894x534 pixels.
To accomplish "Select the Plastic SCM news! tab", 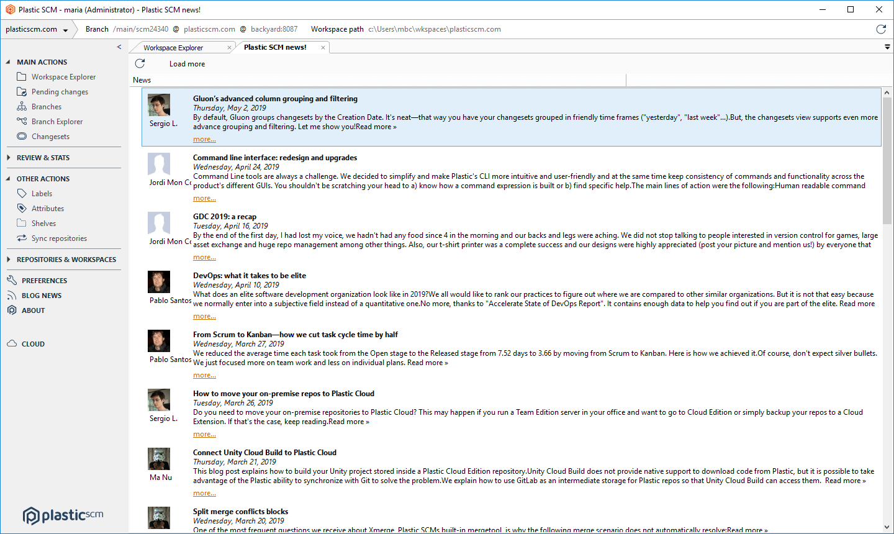I will [275, 47].
